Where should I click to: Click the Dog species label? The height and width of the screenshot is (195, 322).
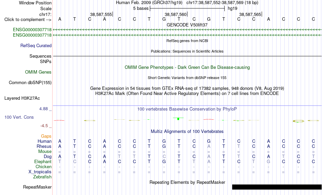tap(47, 157)
